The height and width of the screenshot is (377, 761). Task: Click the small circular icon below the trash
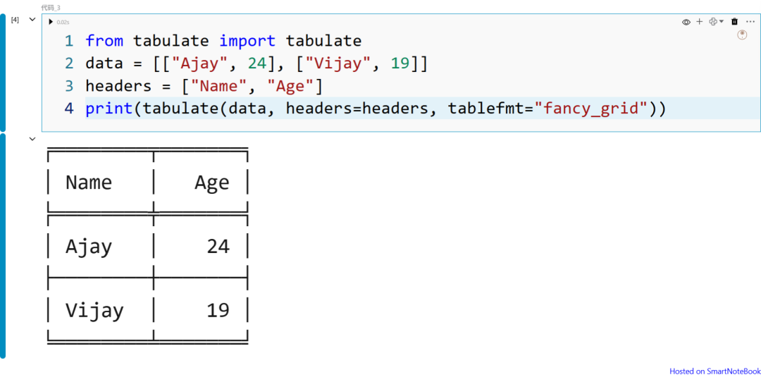click(742, 35)
